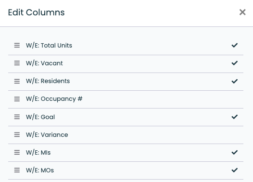Viewport: 253px width, 182px height.
Task: Click the hamburger handle beside W/E: Variance
Action: 17,134
